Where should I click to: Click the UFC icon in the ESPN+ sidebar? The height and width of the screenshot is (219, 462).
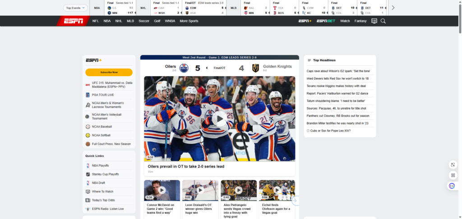pos(88,85)
